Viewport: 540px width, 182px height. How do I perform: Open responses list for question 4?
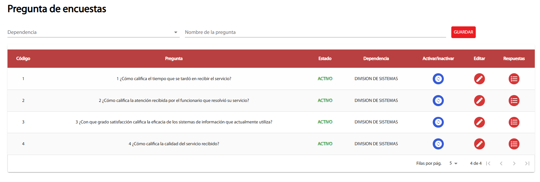514,144
